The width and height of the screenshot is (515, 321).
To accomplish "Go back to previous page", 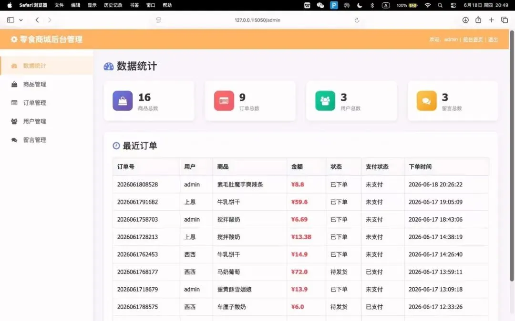I will point(37,20).
